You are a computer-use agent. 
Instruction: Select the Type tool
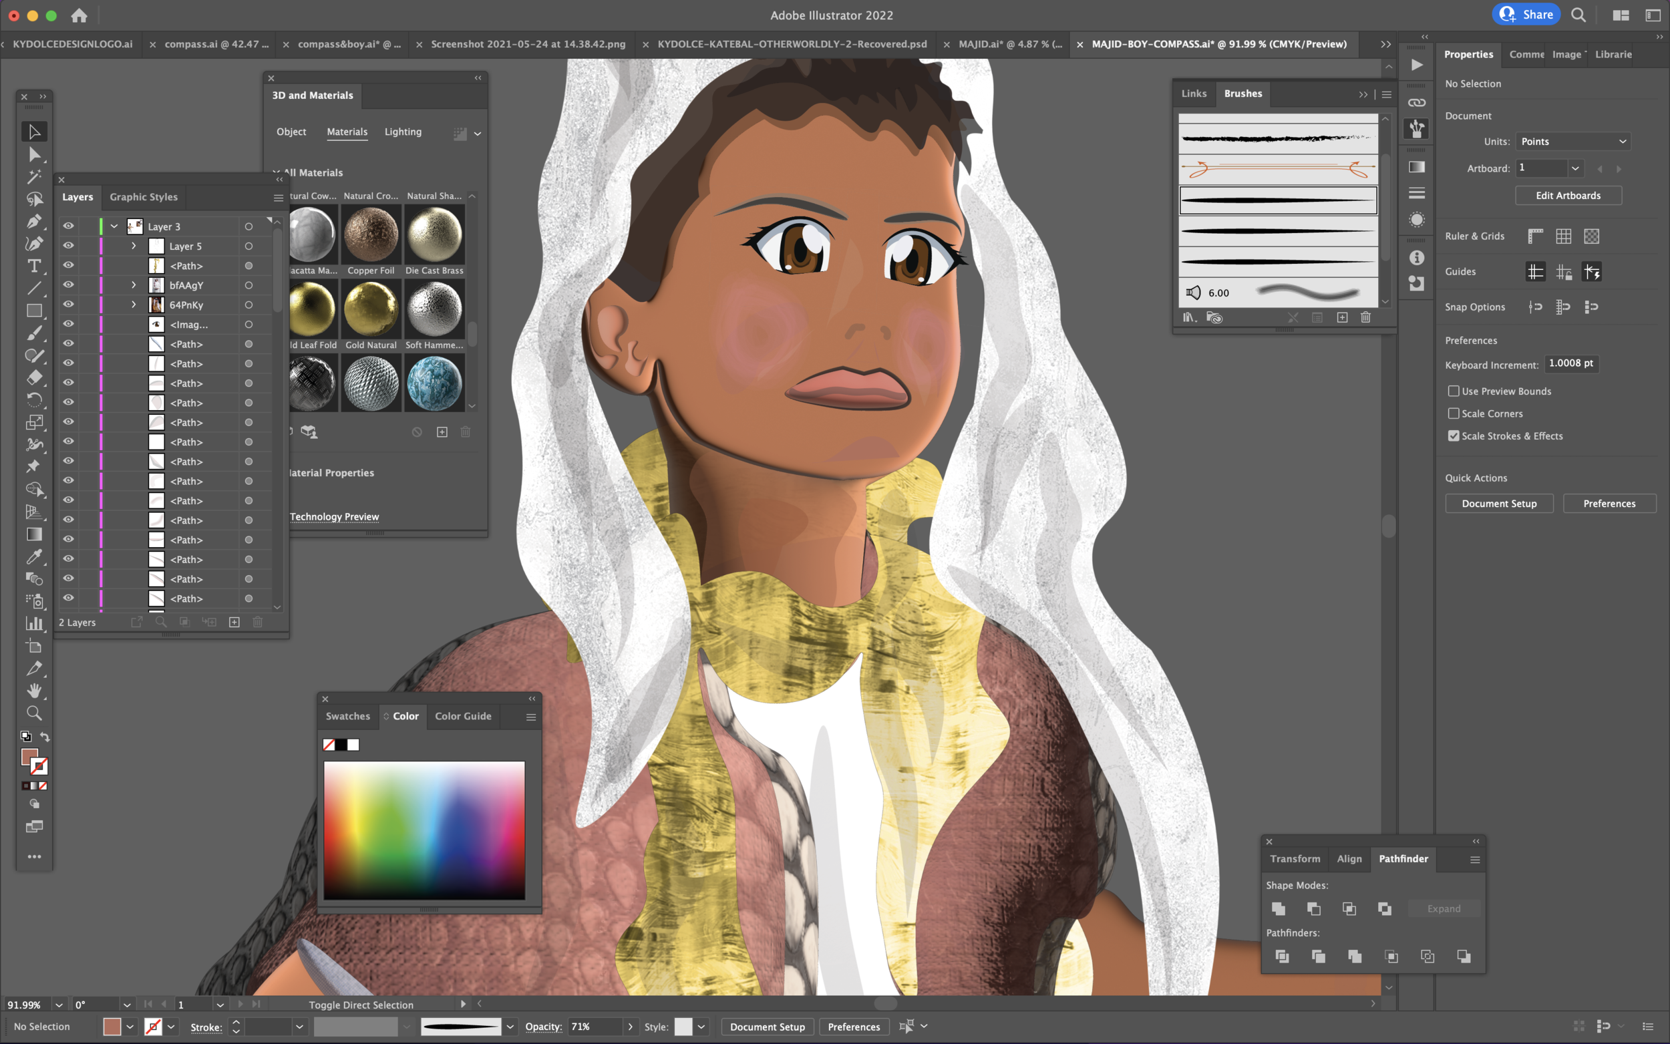pyautogui.click(x=34, y=267)
